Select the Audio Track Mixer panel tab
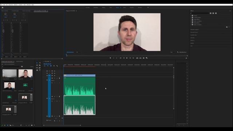 coord(40,11)
